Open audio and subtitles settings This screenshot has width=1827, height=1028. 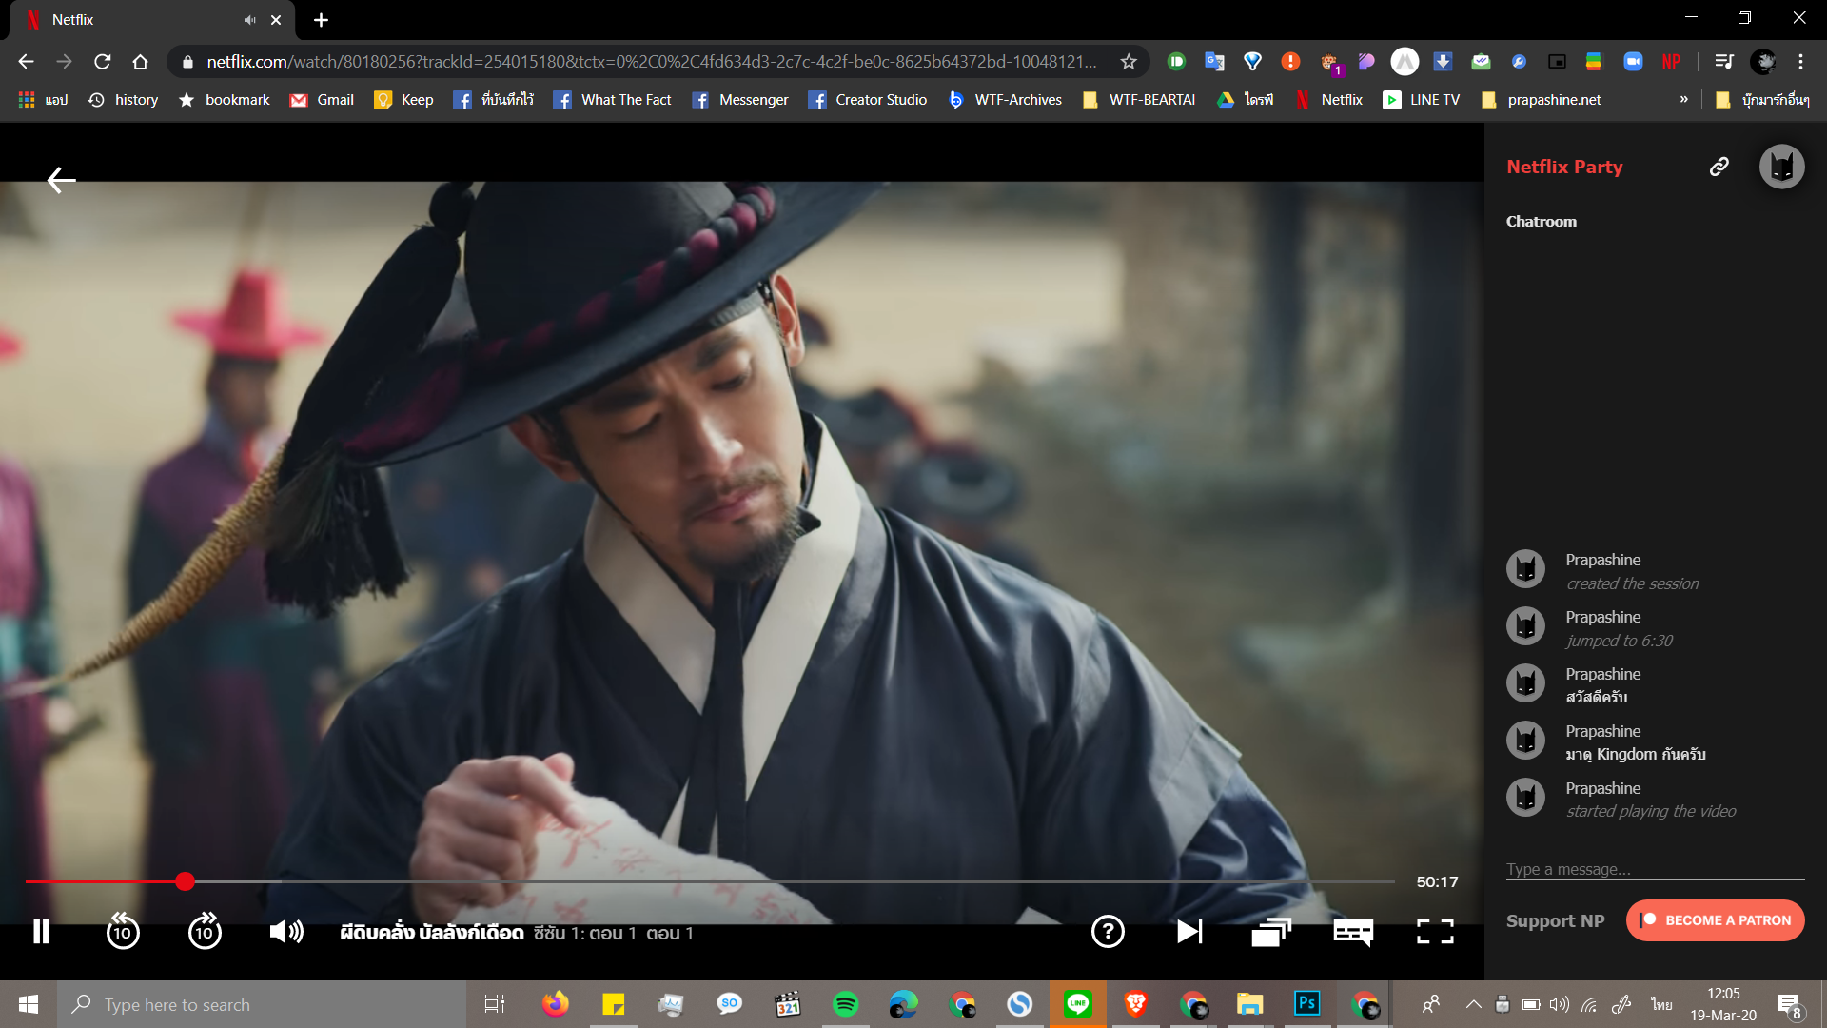click(x=1353, y=932)
